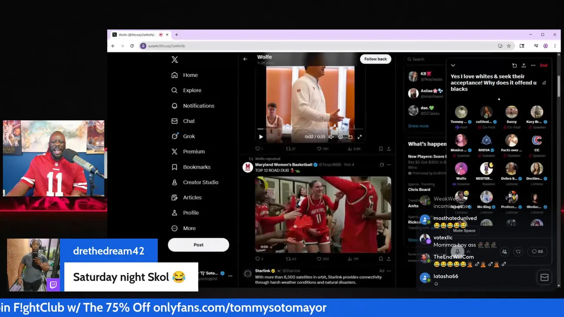Unmute the top video sound
This screenshot has width=564, height=317.
[331, 137]
